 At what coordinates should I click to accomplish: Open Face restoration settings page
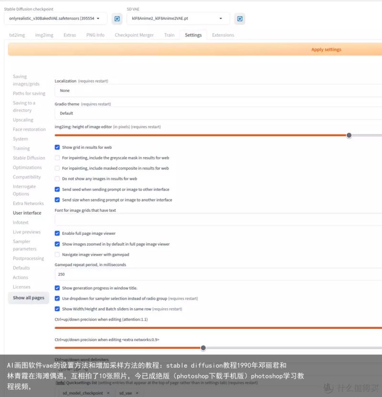click(x=30, y=129)
